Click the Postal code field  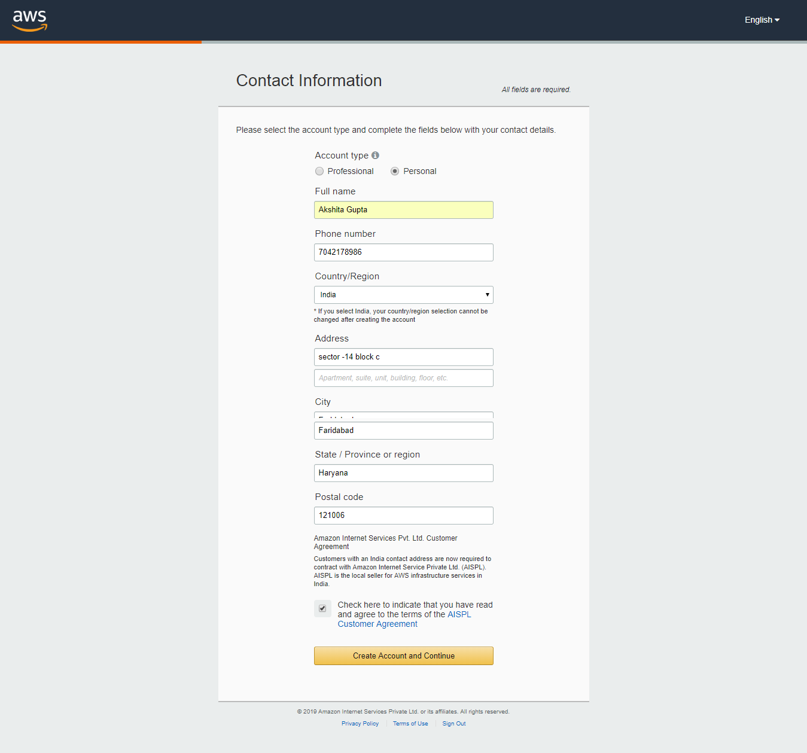point(404,516)
